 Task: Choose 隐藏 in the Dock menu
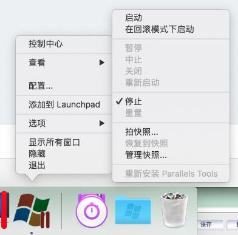point(64,154)
